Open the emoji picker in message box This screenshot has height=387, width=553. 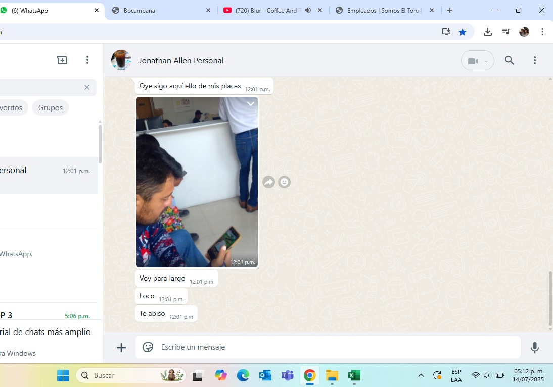pyautogui.click(x=148, y=347)
